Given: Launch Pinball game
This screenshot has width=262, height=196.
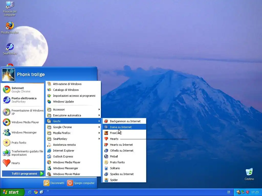Looking at the screenshot, I should pos(124,156).
